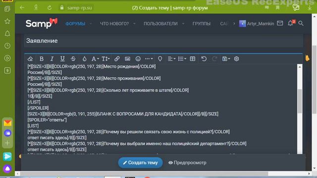Open the ПОЛЬЗОВАТЕЛИ navigation tab
Image resolution: width=317 pixels, height=178 pixels.
[160, 24]
